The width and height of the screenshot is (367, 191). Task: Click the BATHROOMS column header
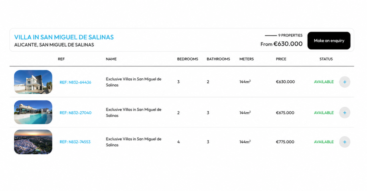click(x=218, y=59)
